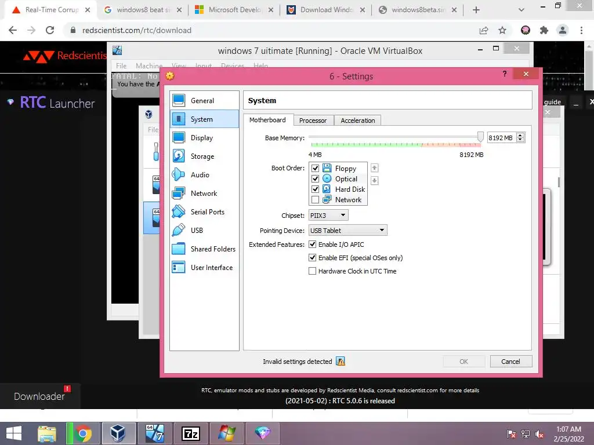The height and width of the screenshot is (445, 594).
Task: Open the Microsoft Developer browser tab
Action: point(234,10)
